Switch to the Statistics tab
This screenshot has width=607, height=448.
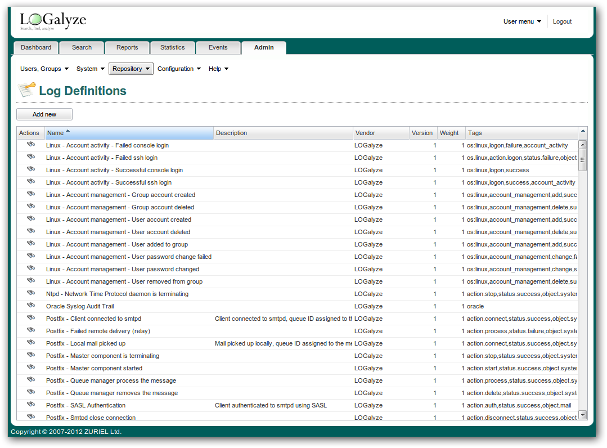pyautogui.click(x=172, y=48)
